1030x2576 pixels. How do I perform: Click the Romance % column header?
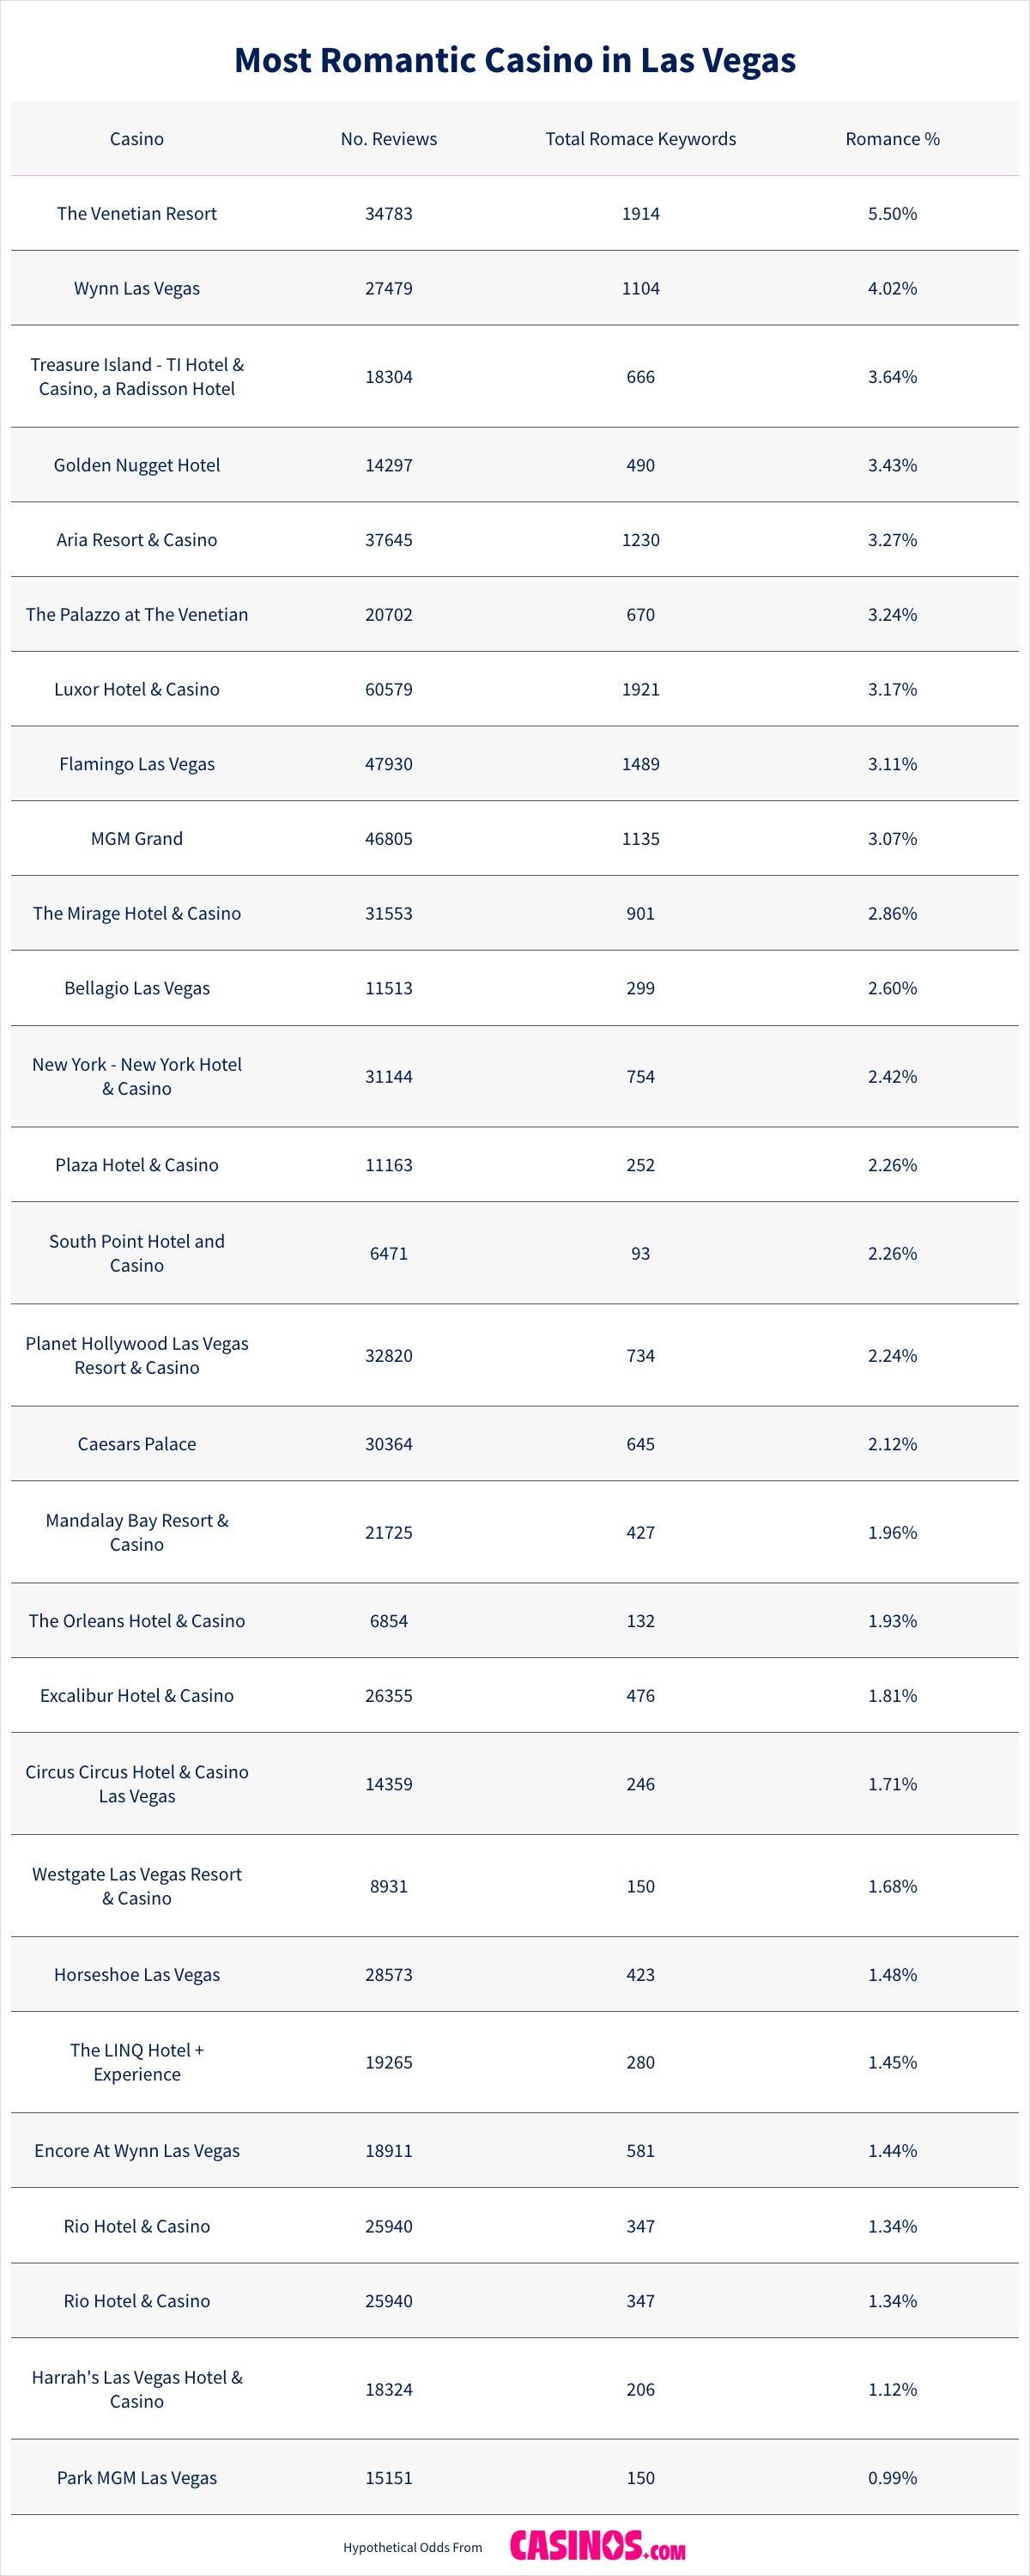892,139
